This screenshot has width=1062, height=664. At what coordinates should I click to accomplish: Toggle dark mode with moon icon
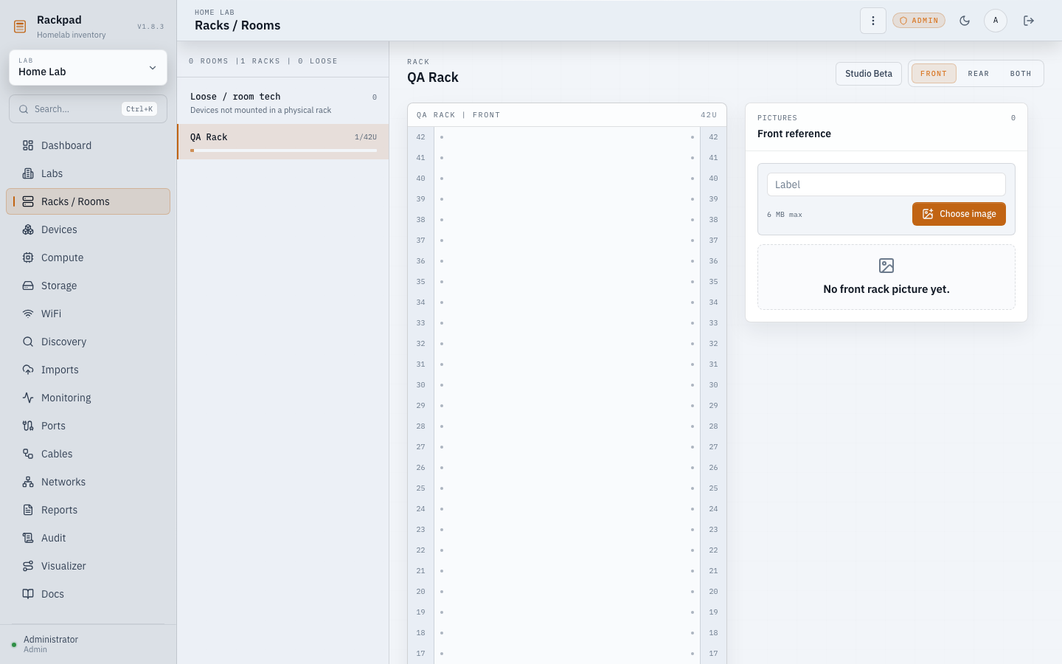tap(965, 21)
